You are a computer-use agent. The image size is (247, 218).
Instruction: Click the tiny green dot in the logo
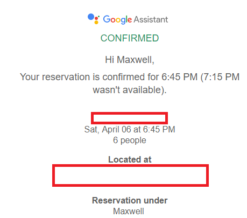coord(99,17)
